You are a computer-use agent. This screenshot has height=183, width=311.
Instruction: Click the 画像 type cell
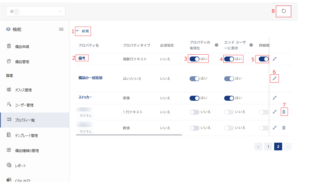click(126, 98)
